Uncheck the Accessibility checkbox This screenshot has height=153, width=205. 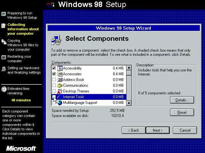pos(54,68)
